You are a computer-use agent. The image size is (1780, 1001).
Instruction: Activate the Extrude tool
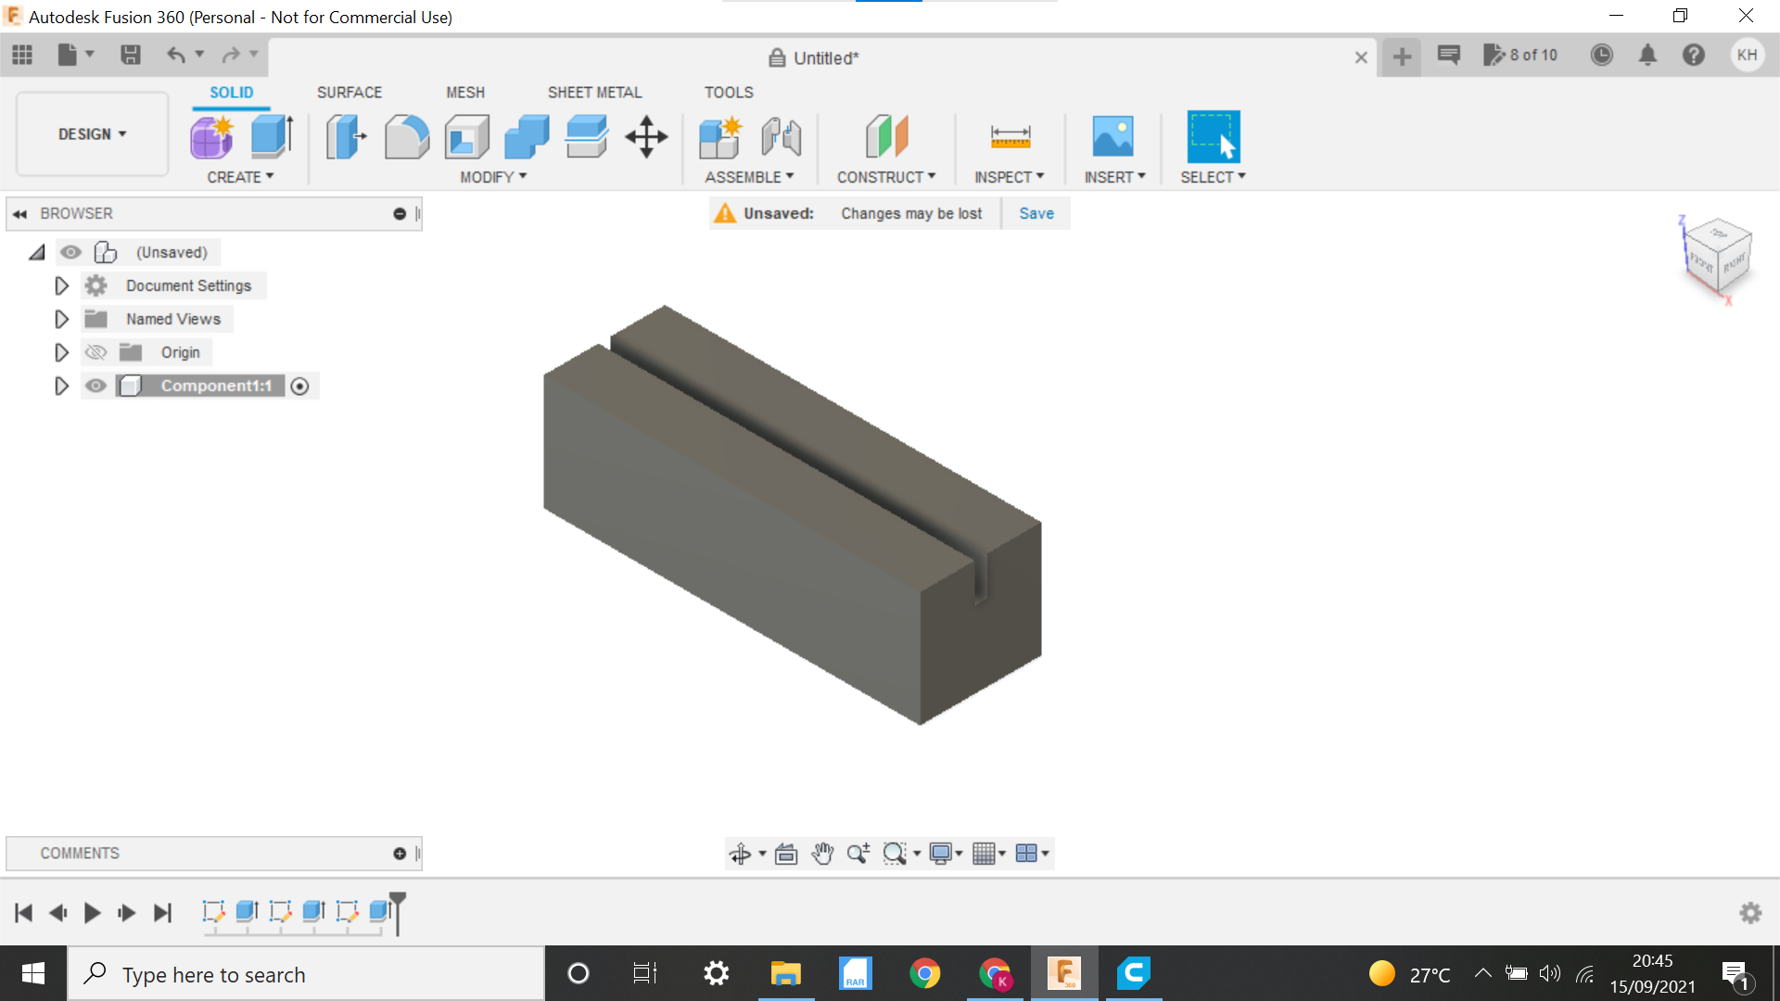(x=270, y=136)
